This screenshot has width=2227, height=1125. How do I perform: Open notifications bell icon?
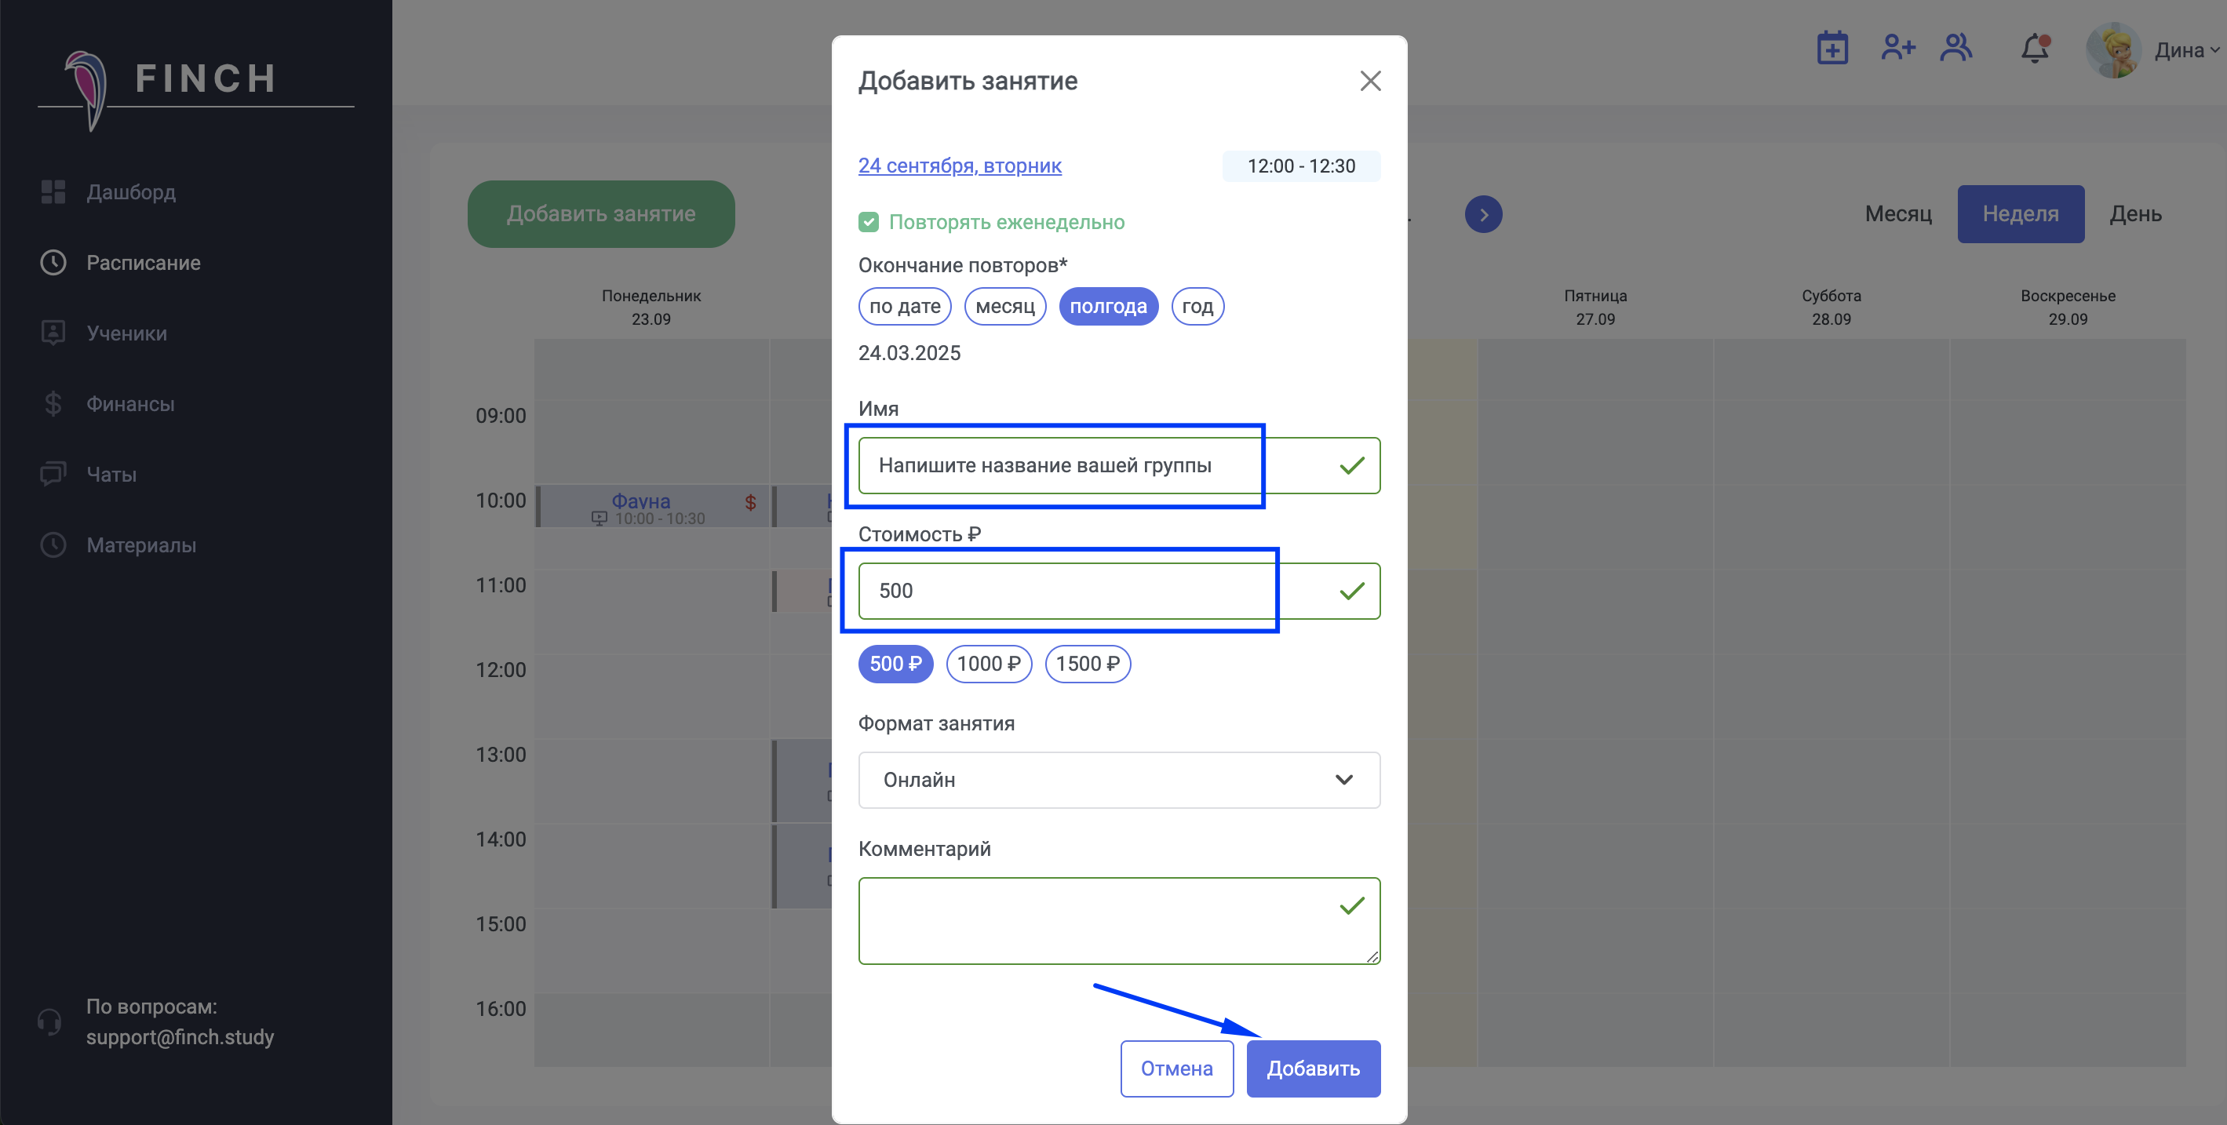pyautogui.click(x=2034, y=49)
